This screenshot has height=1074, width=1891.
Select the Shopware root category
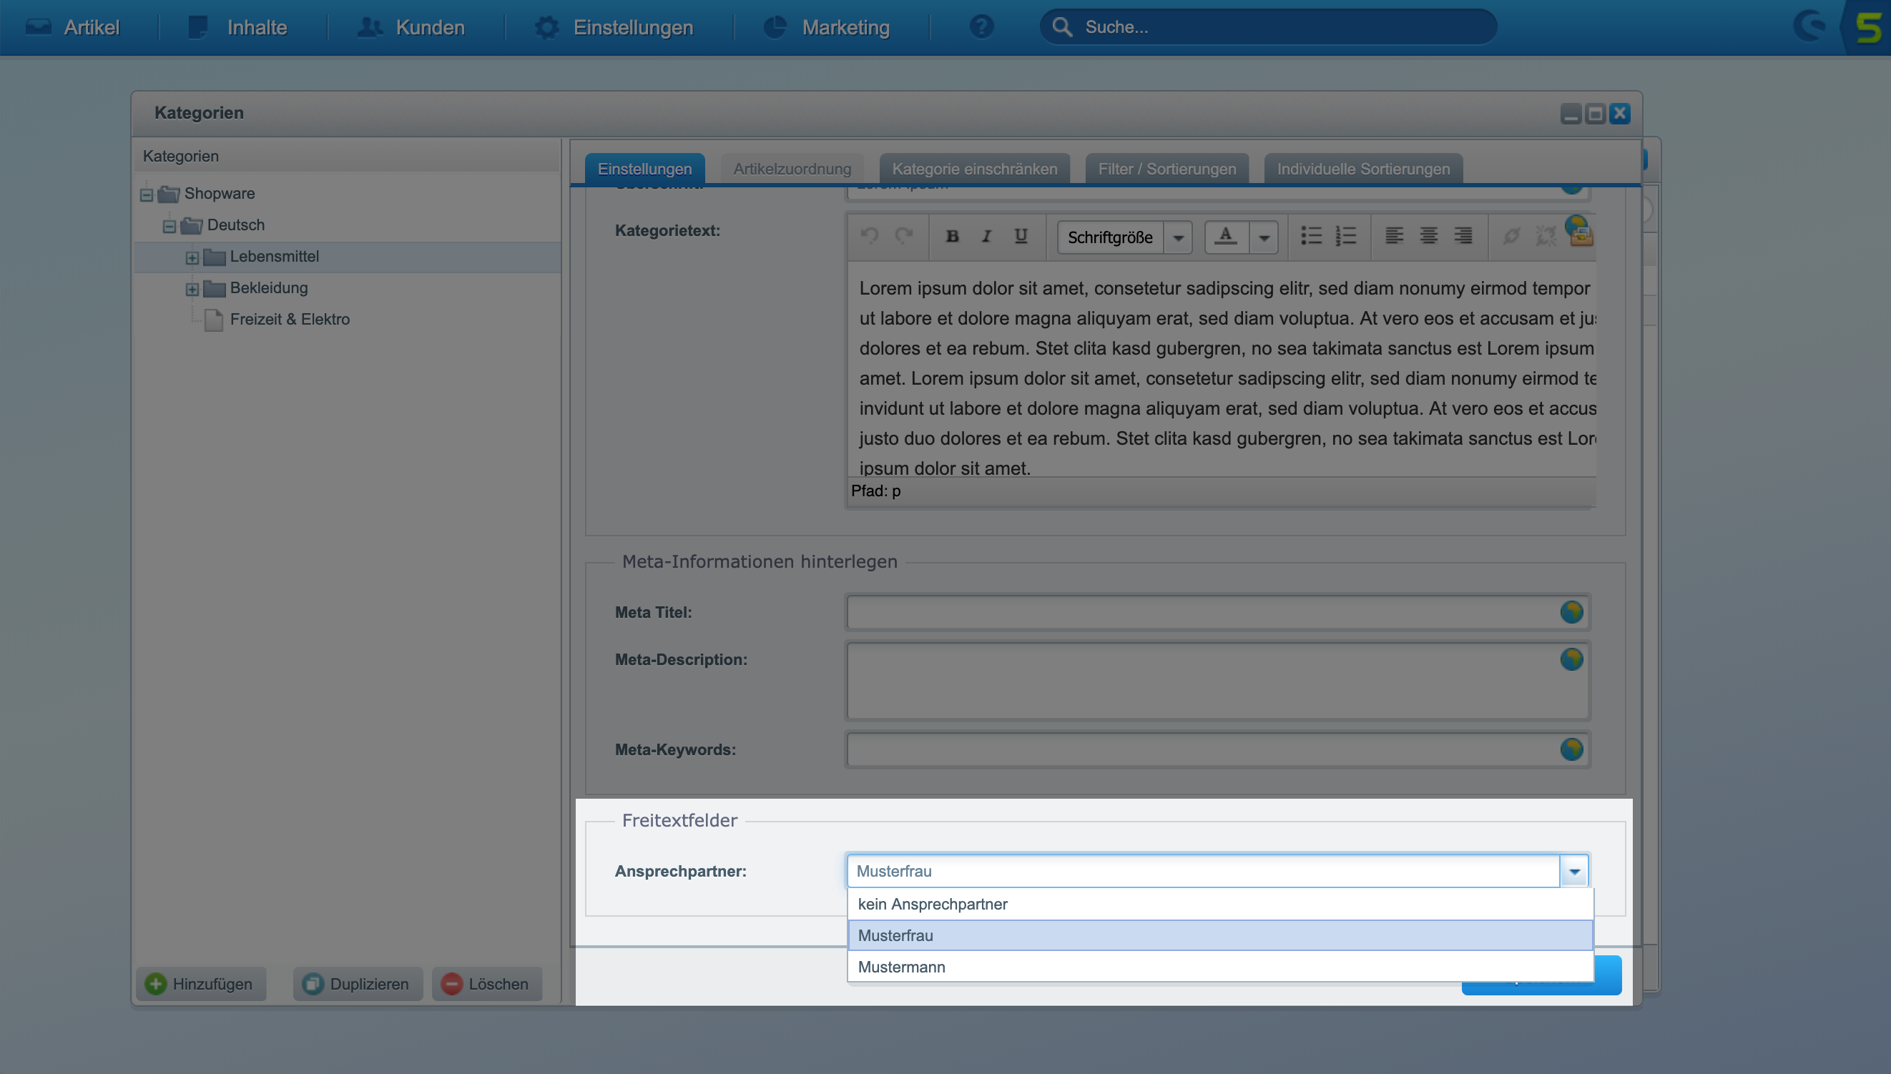[219, 193]
